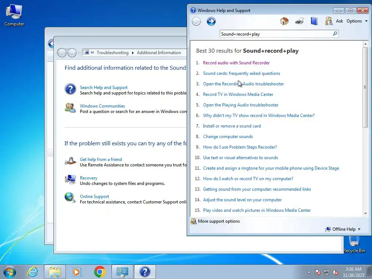Open Action Center flag tray icon
This screenshot has height=279, width=372.
pos(318,272)
